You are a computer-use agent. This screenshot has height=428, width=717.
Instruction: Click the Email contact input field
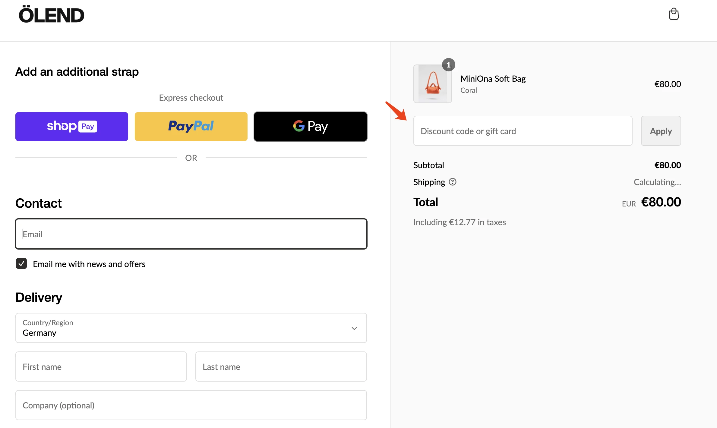point(191,234)
